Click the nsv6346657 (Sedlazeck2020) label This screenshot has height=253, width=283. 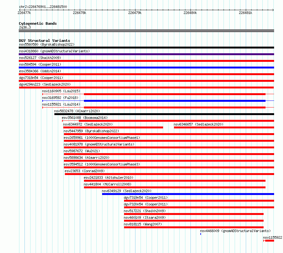[x=198, y=124]
